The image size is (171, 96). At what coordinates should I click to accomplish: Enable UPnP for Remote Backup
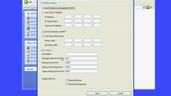pyautogui.click(x=67, y=81)
